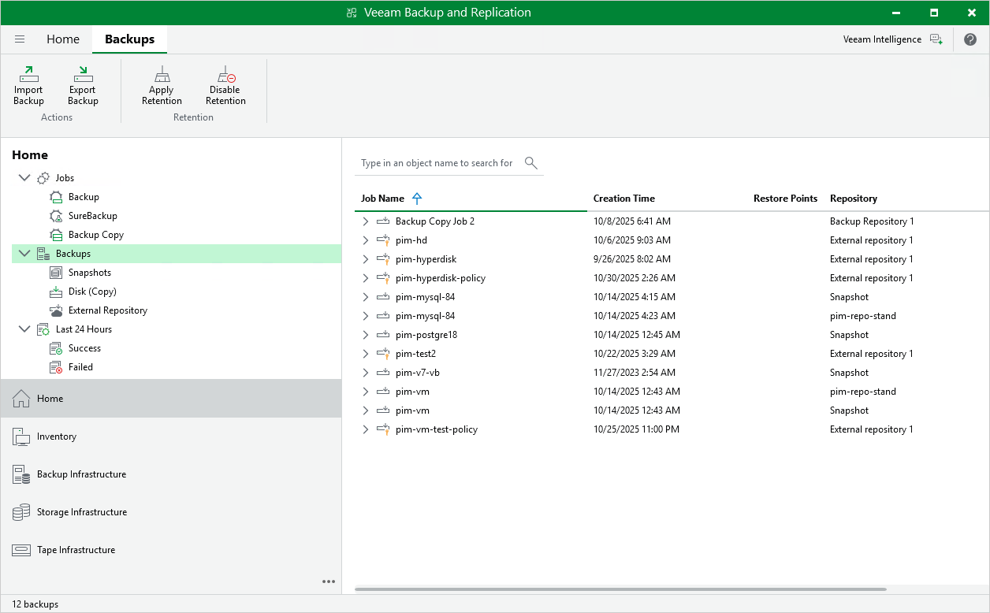Image resolution: width=990 pixels, height=613 pixels.
Task: Select the Backups node in tree
Action: pyautogui.click(x=177, y=254)
